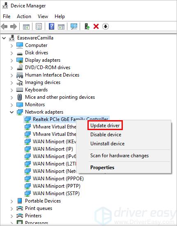The height and width of the screenshot is (226, 177).
Task: Select the Print queues label
Action: [39, 208]
